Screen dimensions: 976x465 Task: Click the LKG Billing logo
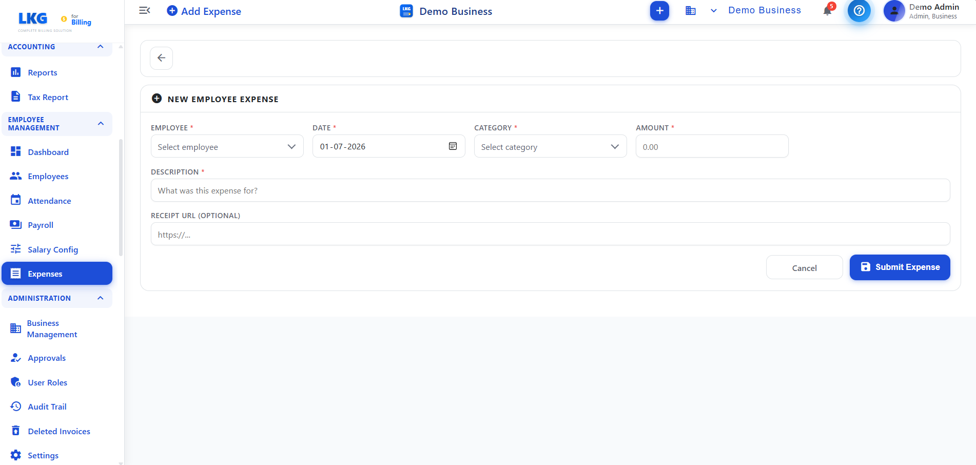click(54, 21)
